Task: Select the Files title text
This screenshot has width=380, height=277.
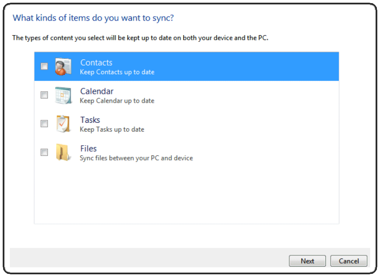Action: [89, 149]
